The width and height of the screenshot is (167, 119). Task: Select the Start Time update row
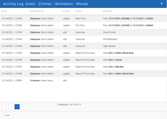83,19
